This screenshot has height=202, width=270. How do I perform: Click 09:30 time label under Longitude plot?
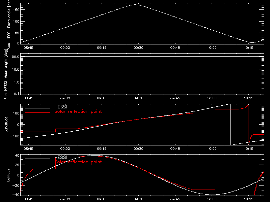point(138,148)
